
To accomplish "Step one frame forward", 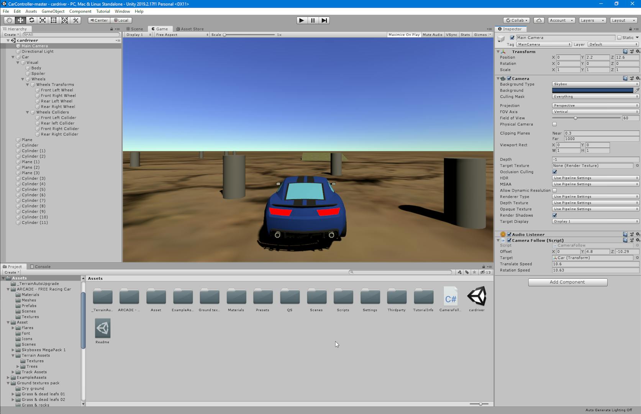I will click(324, 20).
